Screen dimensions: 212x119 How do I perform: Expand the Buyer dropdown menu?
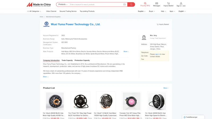[152, 11]
